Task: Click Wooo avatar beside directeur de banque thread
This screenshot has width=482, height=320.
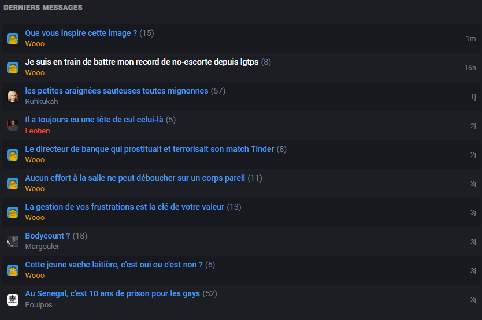Action: [x=13, y=155]
